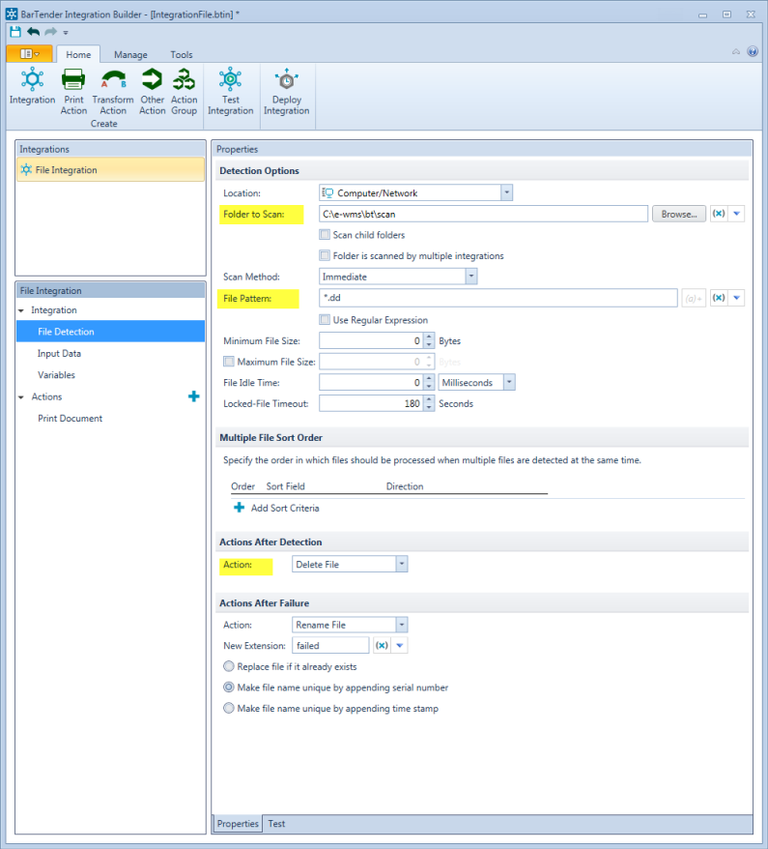Click the Folder to Scan path field
This screenshot has width=768, height=849.
(483, 214)
